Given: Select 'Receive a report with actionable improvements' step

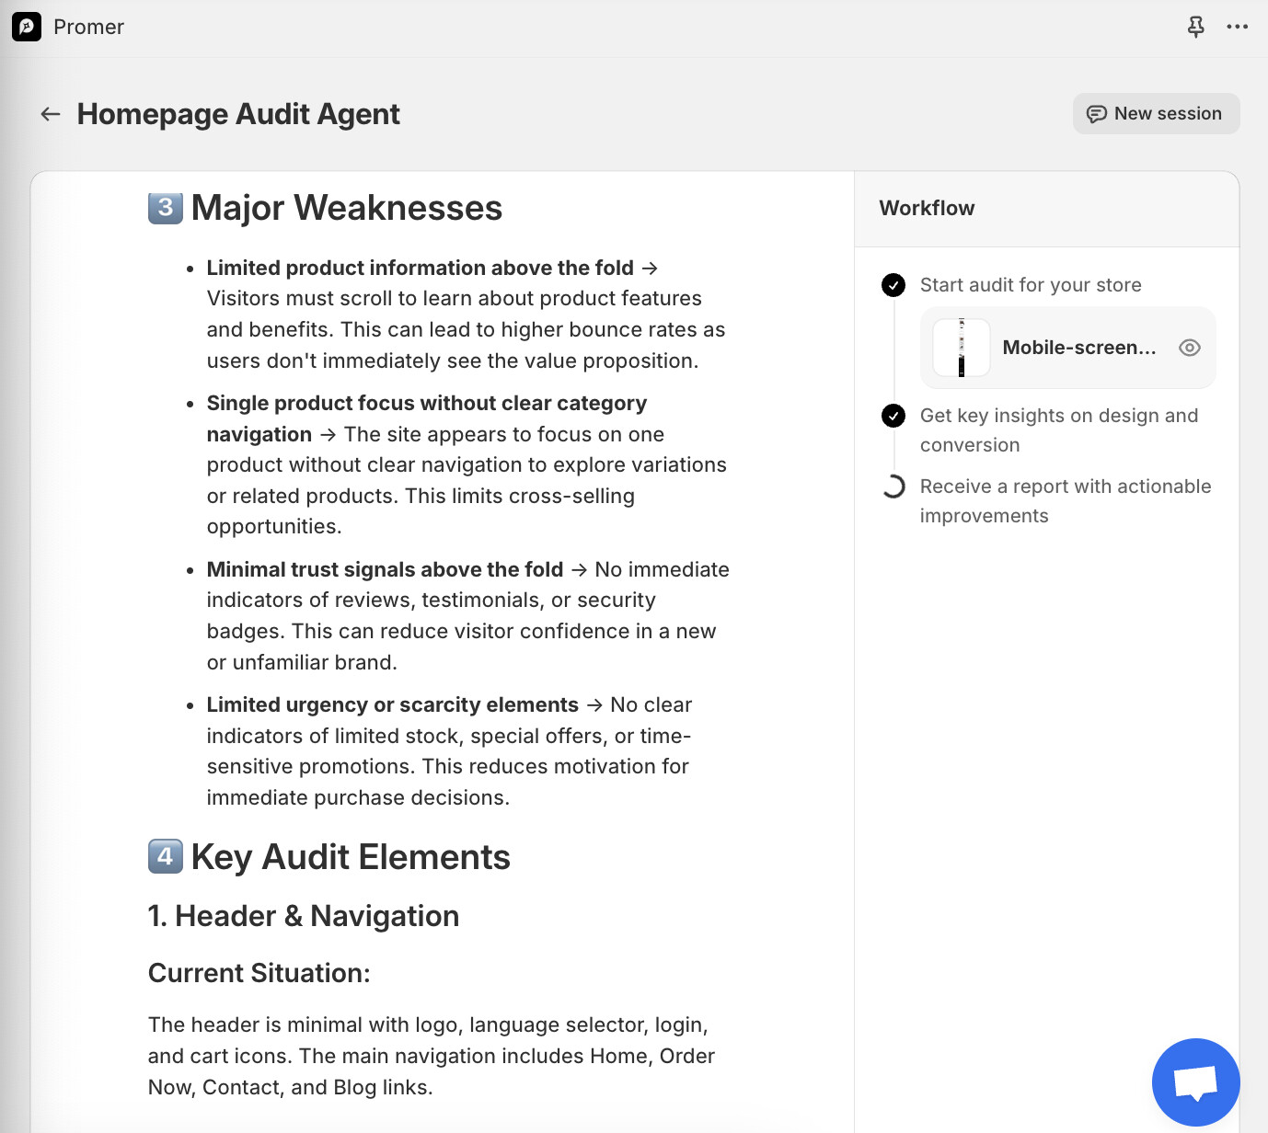Looking at the screenshot, I should (1066, 501).
